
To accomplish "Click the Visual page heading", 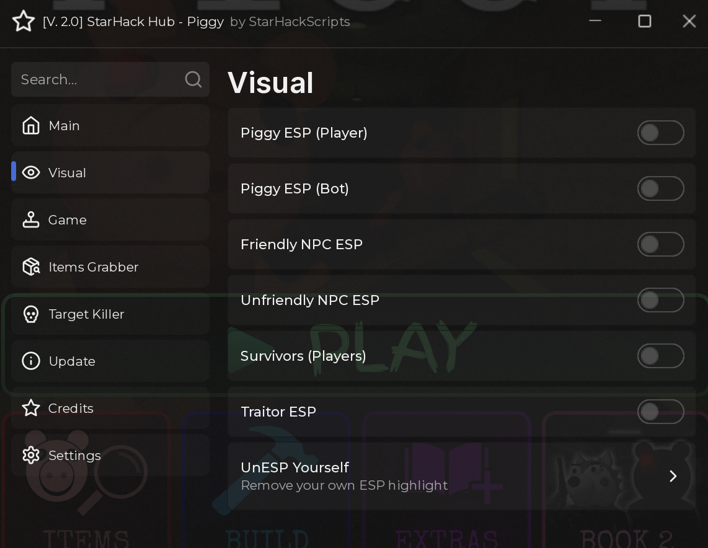I will point(270,82).
